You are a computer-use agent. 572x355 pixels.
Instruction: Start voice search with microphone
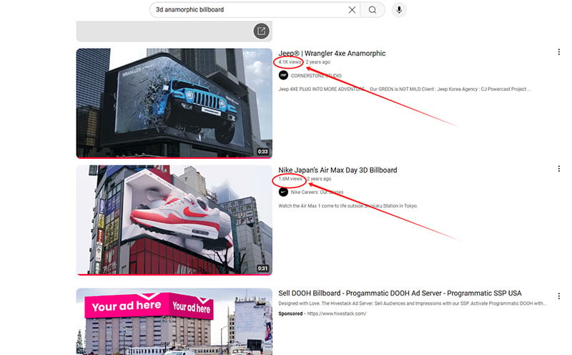click(x=399, y=10)
